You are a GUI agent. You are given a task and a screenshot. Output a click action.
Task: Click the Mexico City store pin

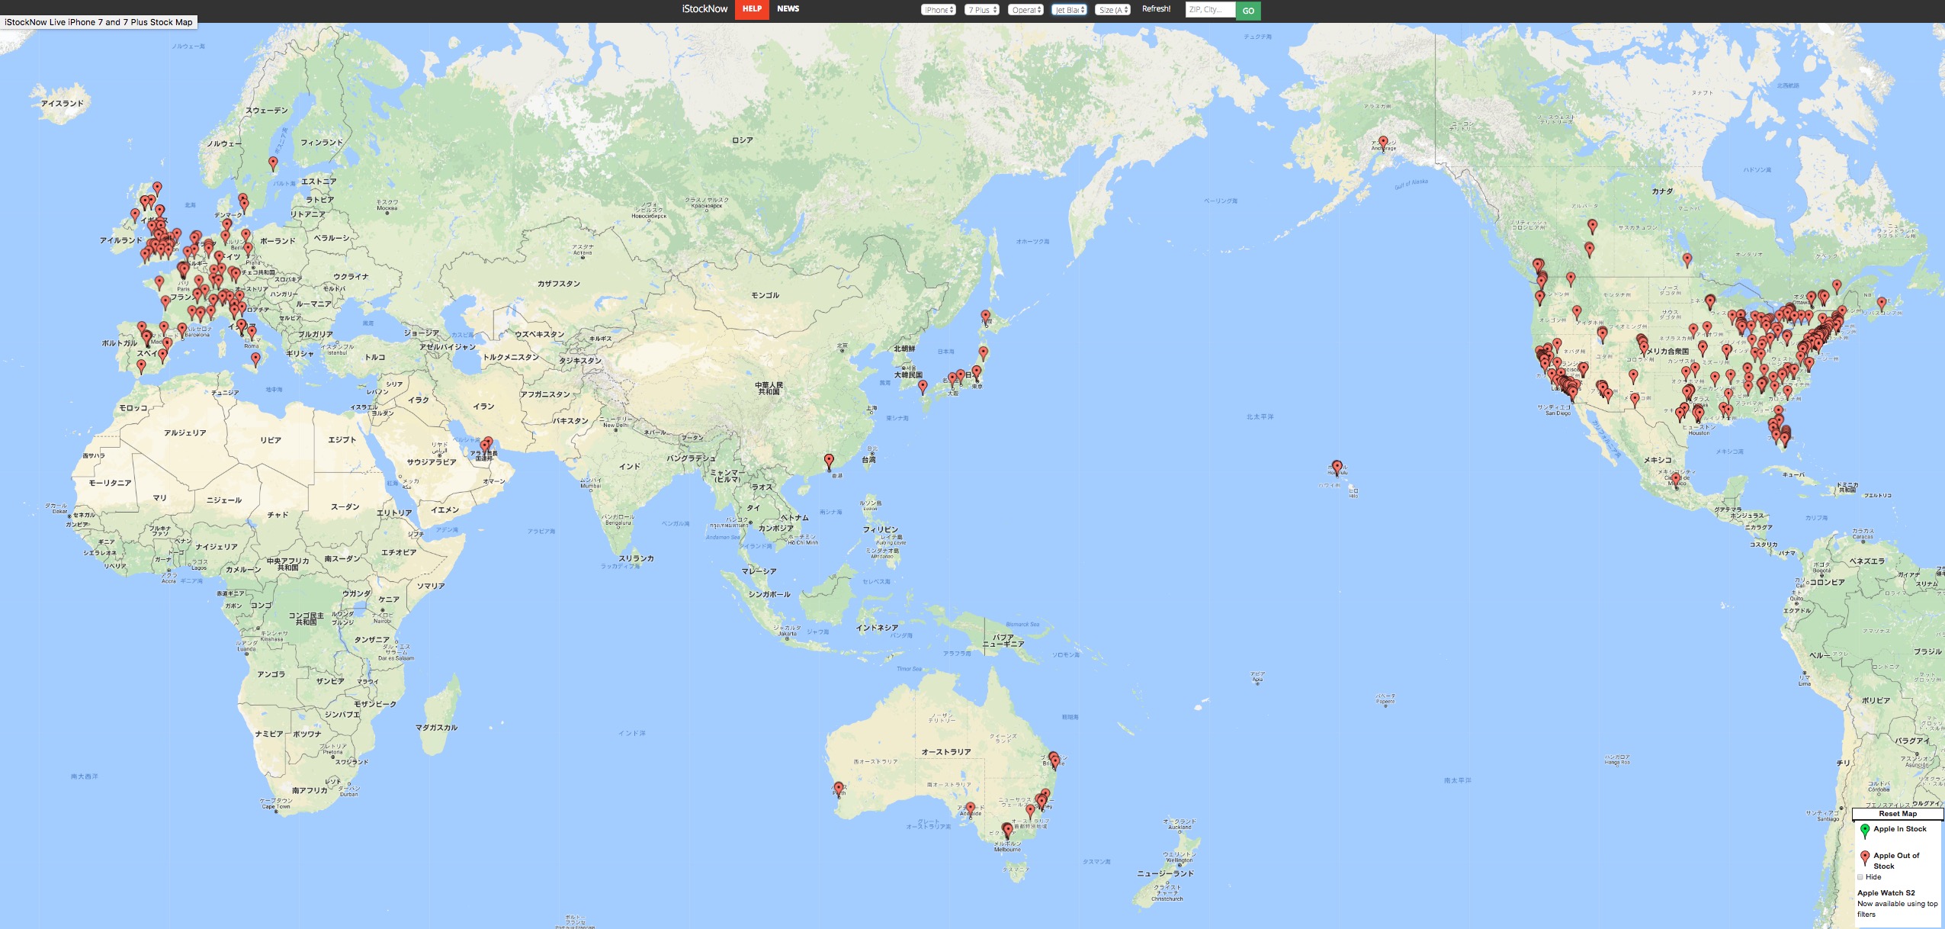pyautogui.click(x=1676, y=477)
